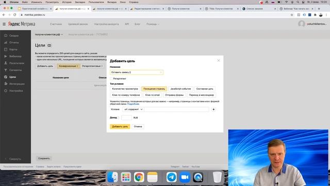Select JavaScript-событие condition type
Viewport: 330px width, 186px height.
(180, 89)
